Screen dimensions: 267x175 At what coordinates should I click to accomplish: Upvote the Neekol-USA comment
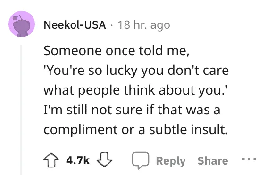pyautogui.click(x=51, y=160)
